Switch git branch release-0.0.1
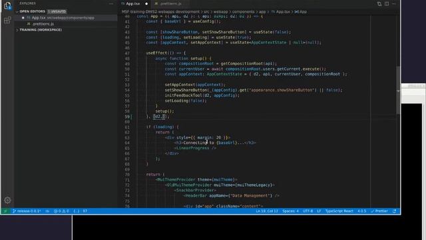 (x=27, y=211)
